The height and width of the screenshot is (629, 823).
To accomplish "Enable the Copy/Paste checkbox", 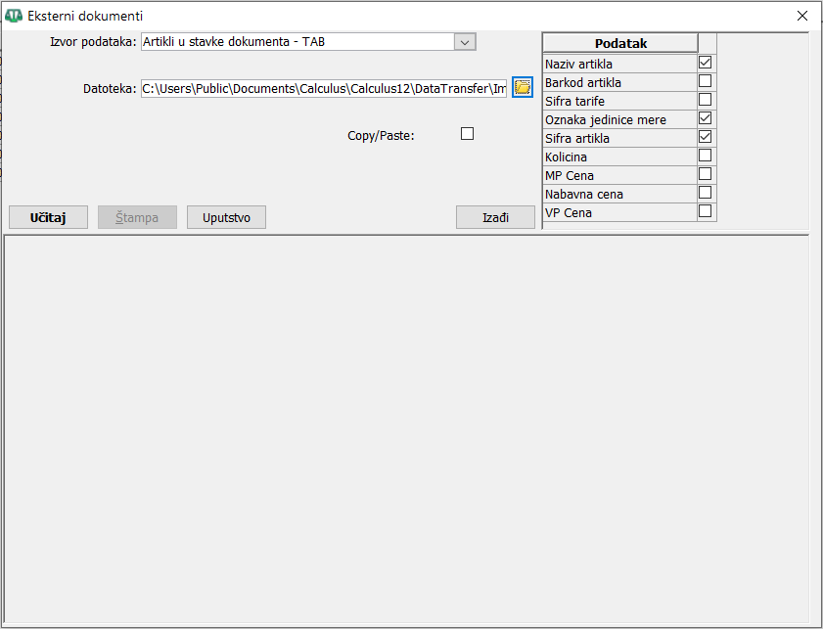I will click(x=467, y=134).
